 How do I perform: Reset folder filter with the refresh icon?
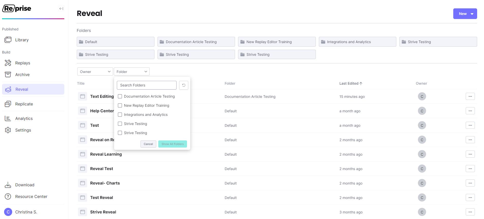(184, 85)
